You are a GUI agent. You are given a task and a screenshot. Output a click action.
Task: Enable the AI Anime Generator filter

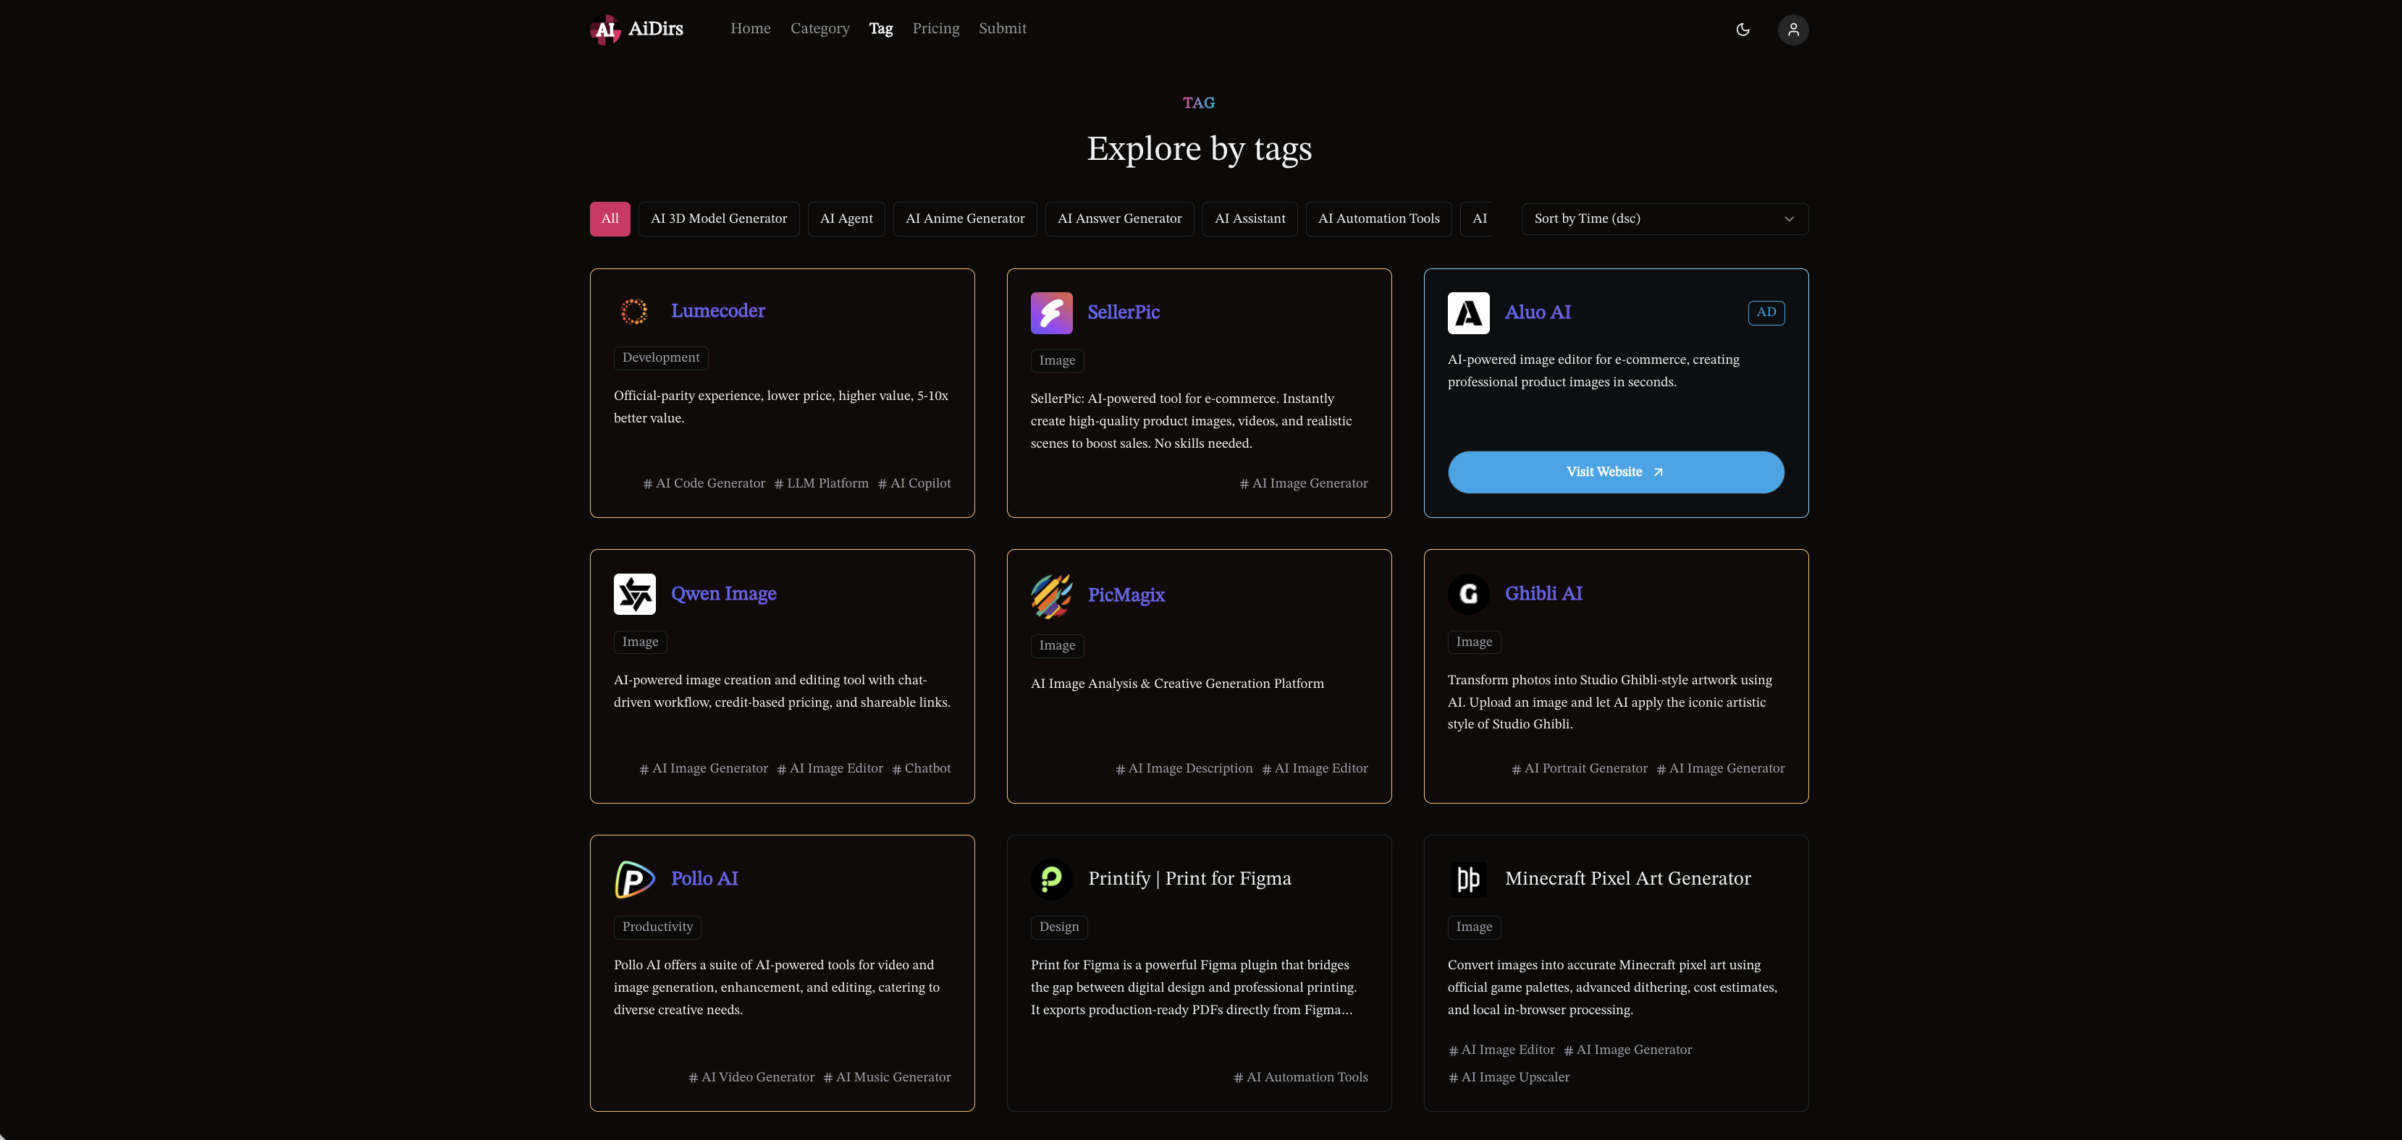(x=965, y=218)
